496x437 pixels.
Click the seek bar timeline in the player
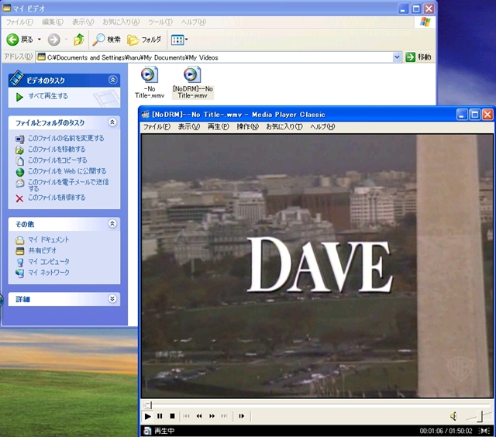coord(317,404)
